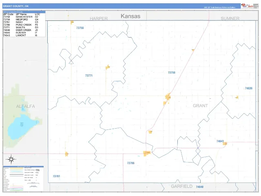The height and width of the screenshot is (196, 261).
Task: Click ZIP label 73771 on the map
Action: click(x=89, y=76)
